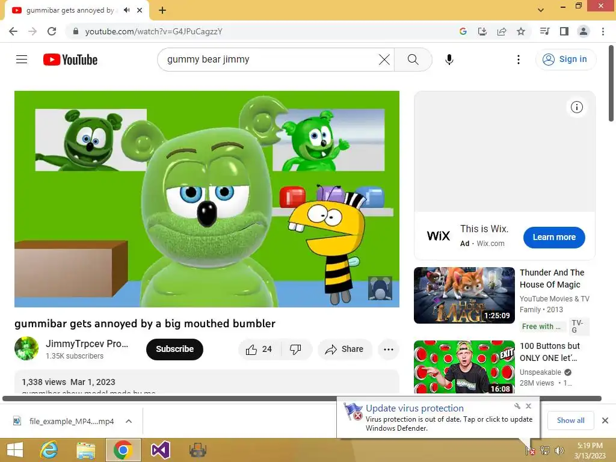The height and width of the screenshot is (462, 616).
Task: Mute tab via speaker icon on tab
Action: (126, 10)
